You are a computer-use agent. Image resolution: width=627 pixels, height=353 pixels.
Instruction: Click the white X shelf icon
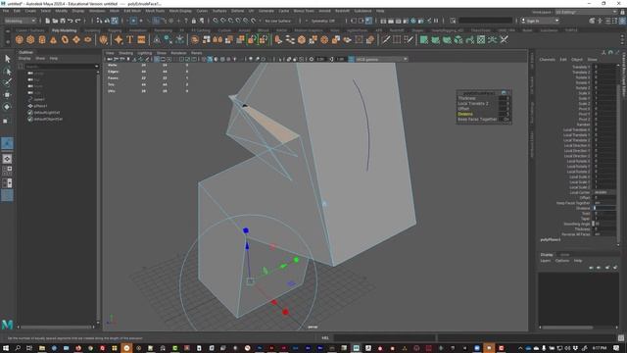coord(505,39)
